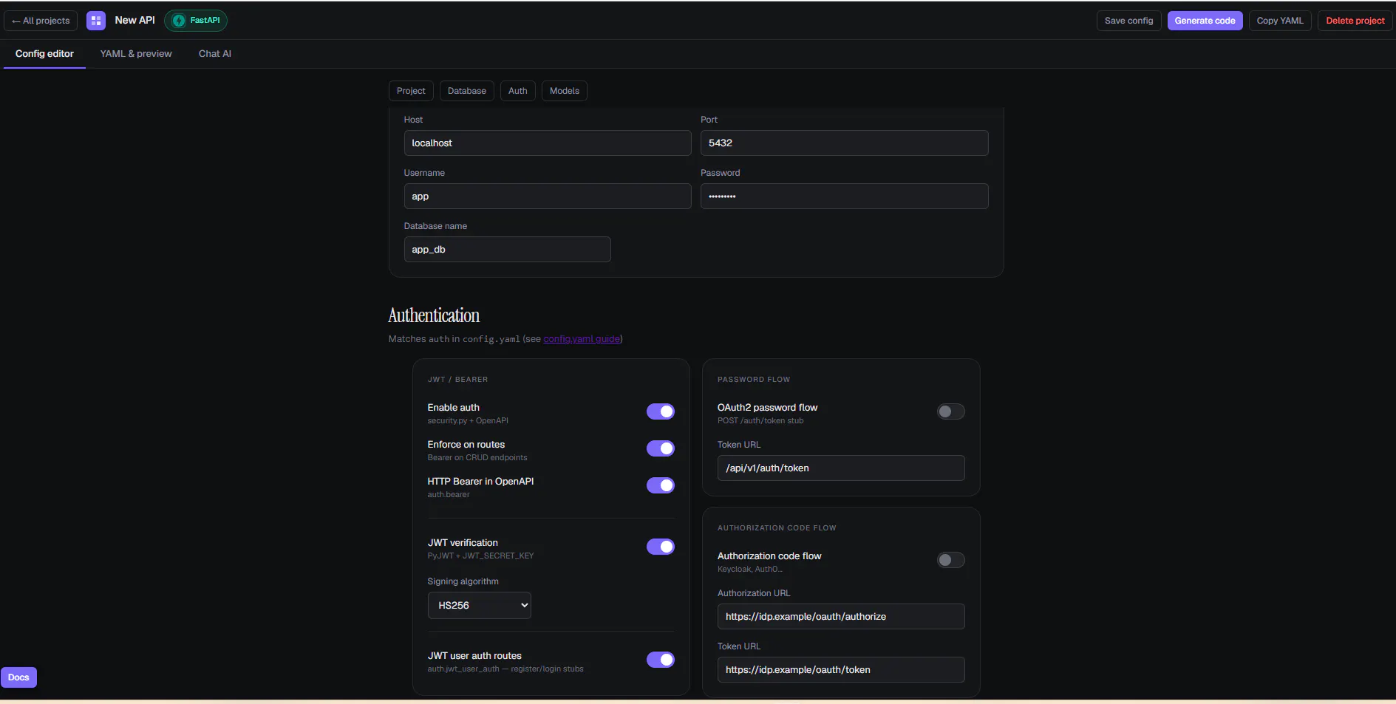Click the 'Keycloak, Auth0…' hint text
This screenshot has width=1396, height=704.
coord(749,570)
